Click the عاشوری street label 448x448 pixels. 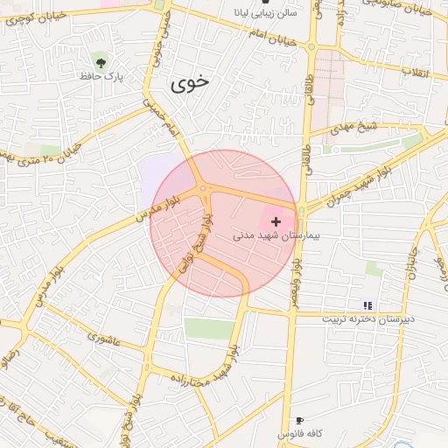[x=104, y=339]
